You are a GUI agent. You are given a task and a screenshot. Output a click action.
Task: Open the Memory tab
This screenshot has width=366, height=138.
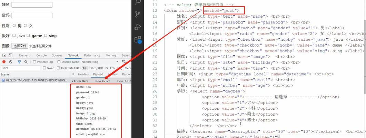coord(111,55)
